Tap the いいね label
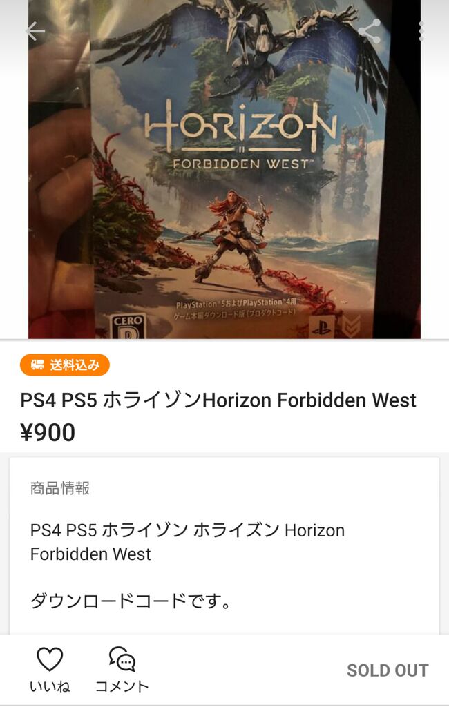The width and height of the screenshot is (449, 707). tap(50, 686)
